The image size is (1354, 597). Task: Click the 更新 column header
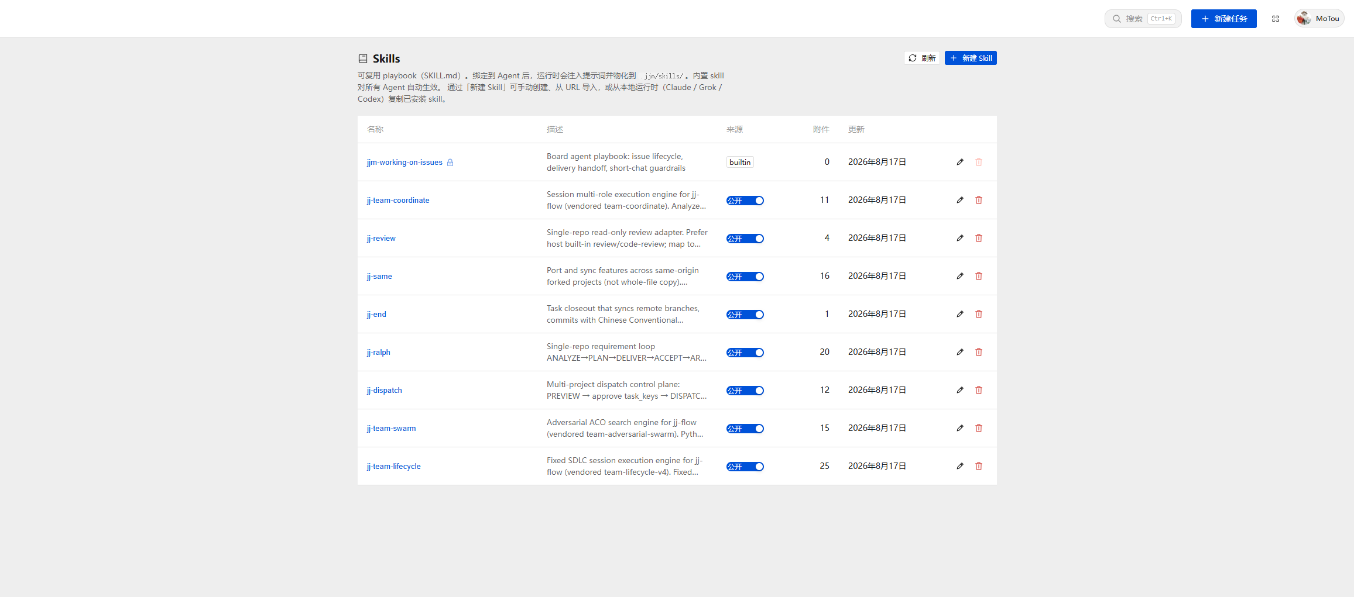point(856,129)
